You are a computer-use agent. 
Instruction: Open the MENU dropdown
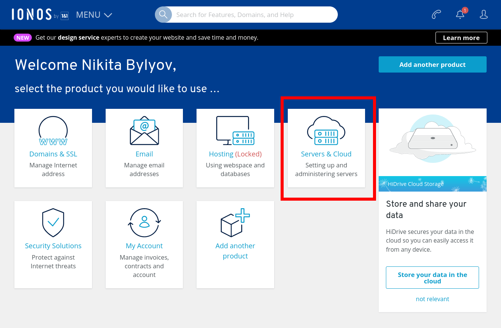click(x=94, y=15)
